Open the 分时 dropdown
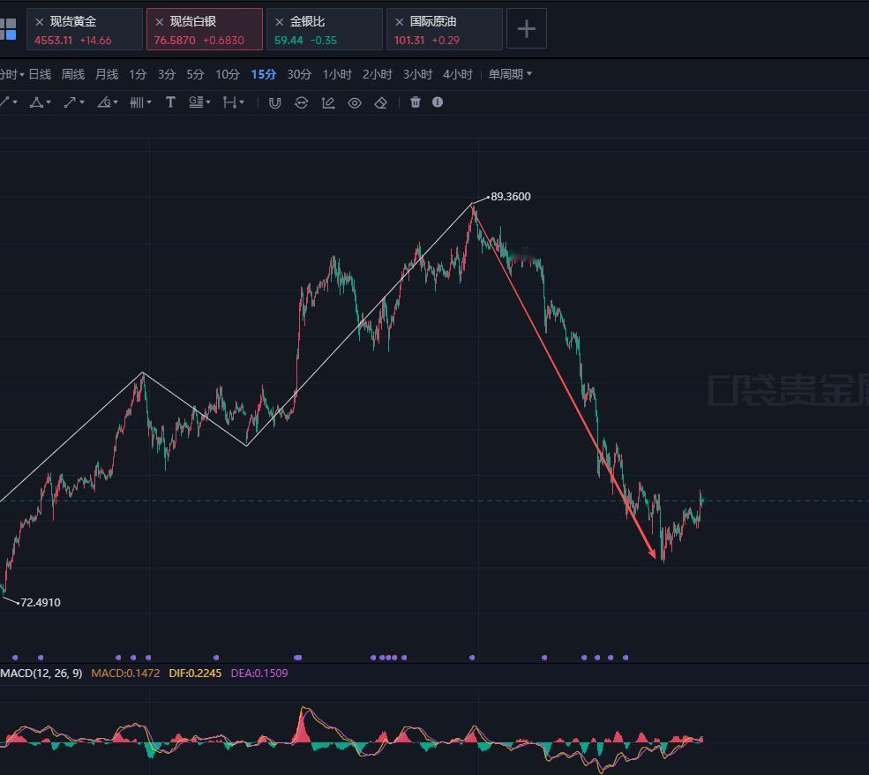 click(11, 74)
